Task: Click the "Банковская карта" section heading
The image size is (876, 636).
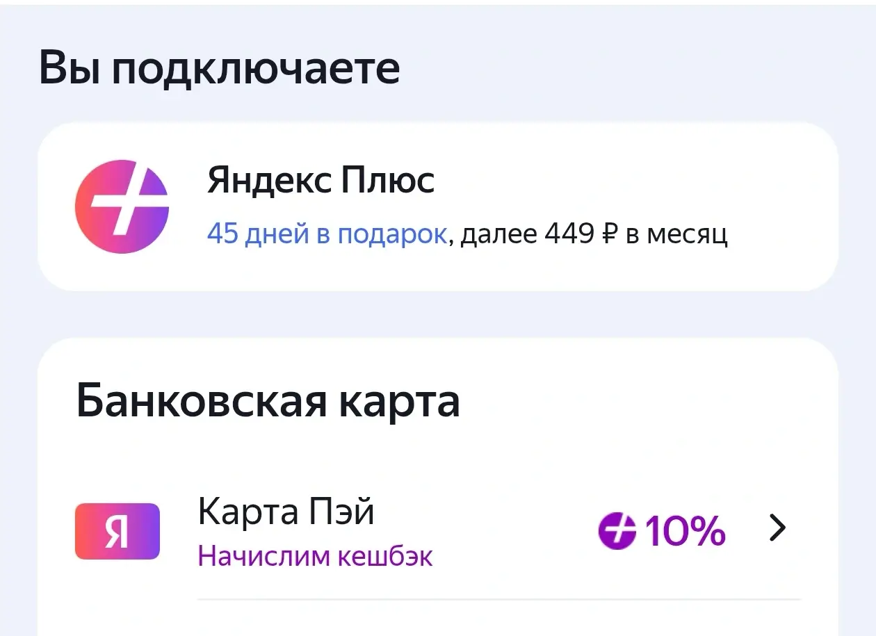Action: (x=267, y=401)
